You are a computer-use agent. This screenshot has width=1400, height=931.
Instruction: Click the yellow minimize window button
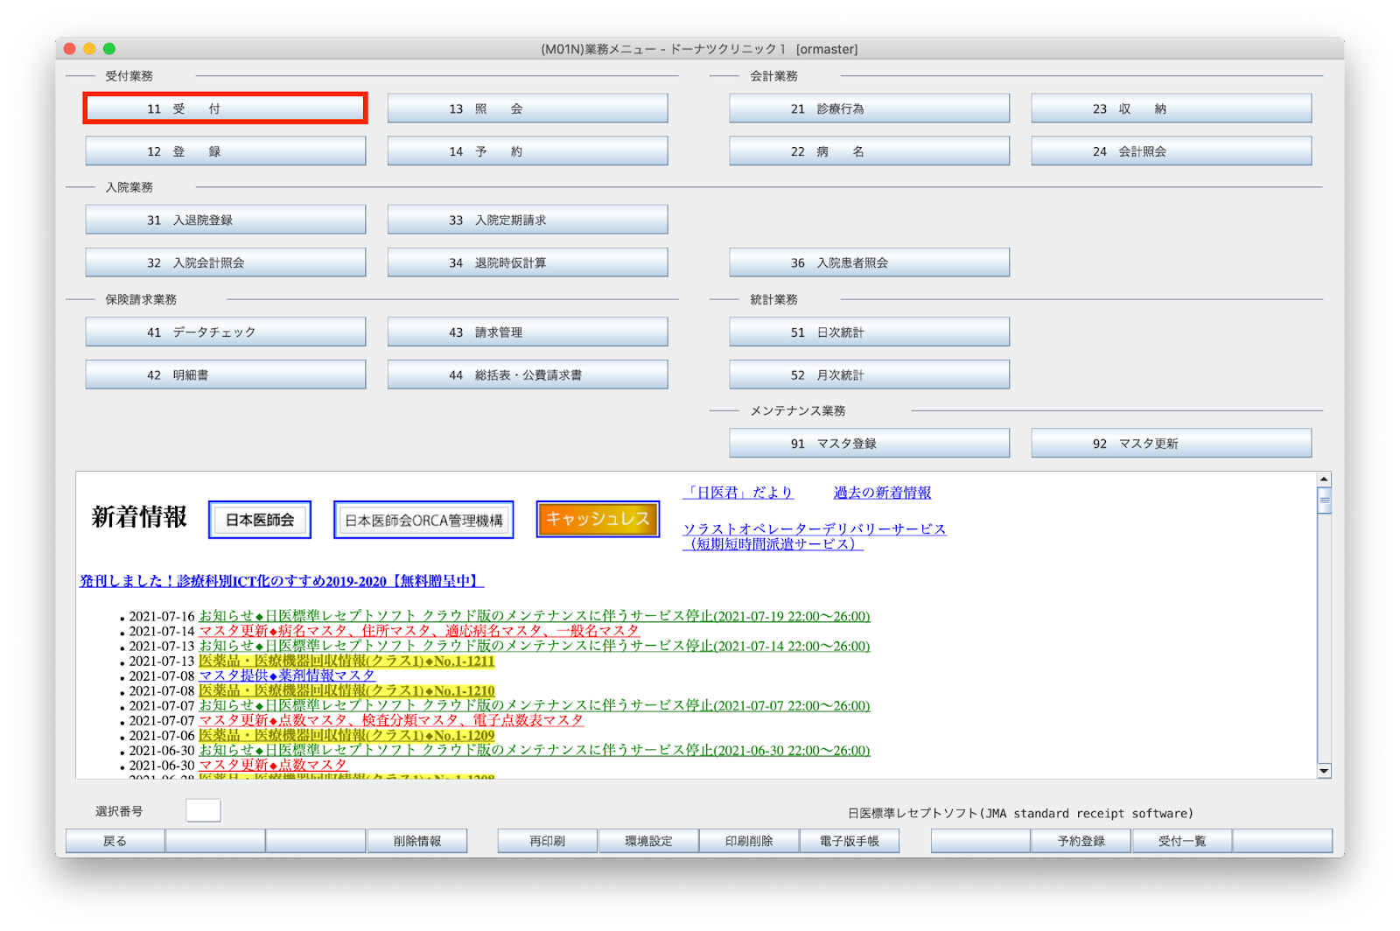[x=89, y=49]
